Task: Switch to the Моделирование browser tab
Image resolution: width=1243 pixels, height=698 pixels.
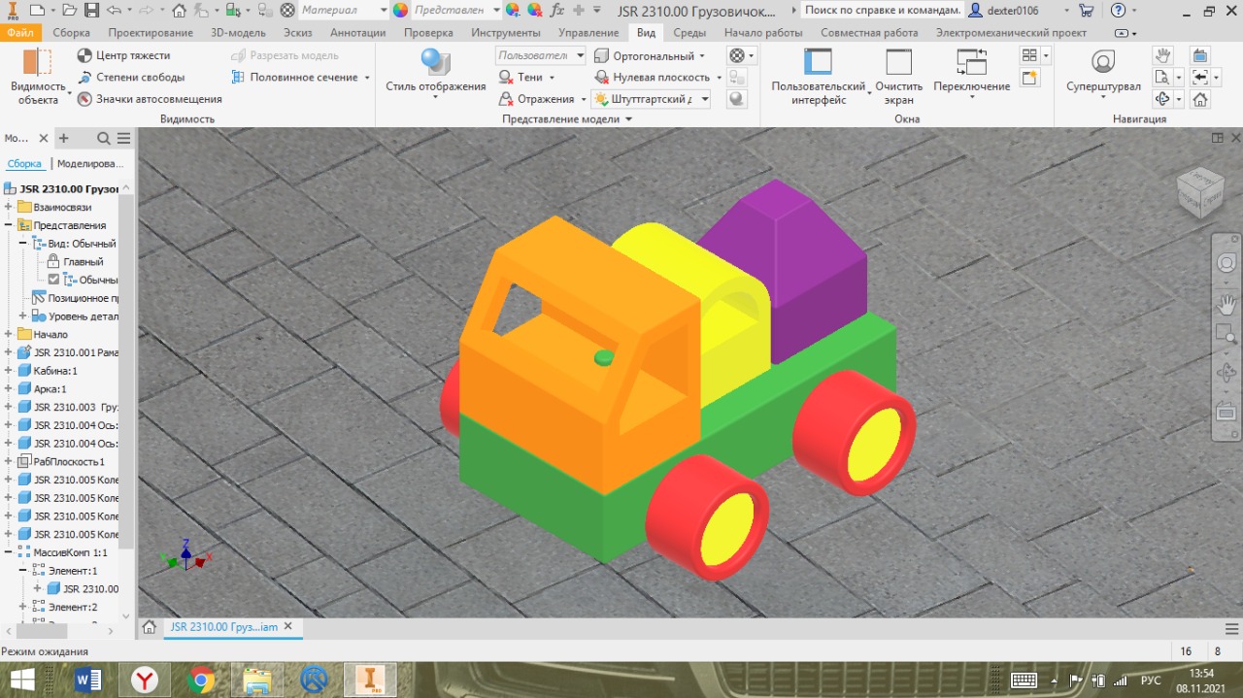Action: (x=89, y=164)
